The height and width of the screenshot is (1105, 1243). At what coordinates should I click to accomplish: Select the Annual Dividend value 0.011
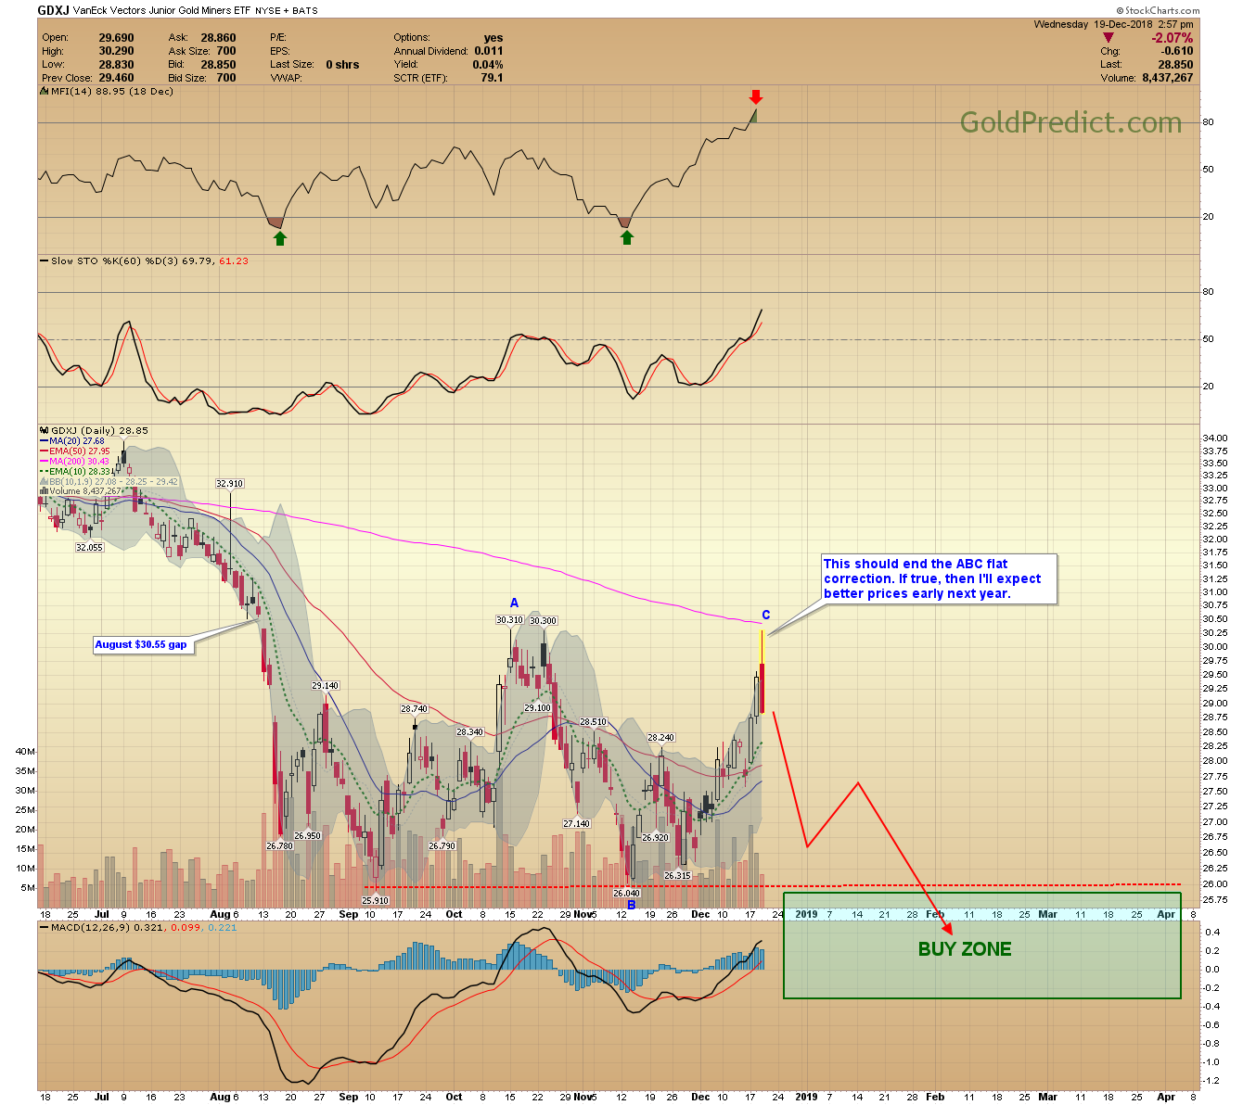coord(489,51)
